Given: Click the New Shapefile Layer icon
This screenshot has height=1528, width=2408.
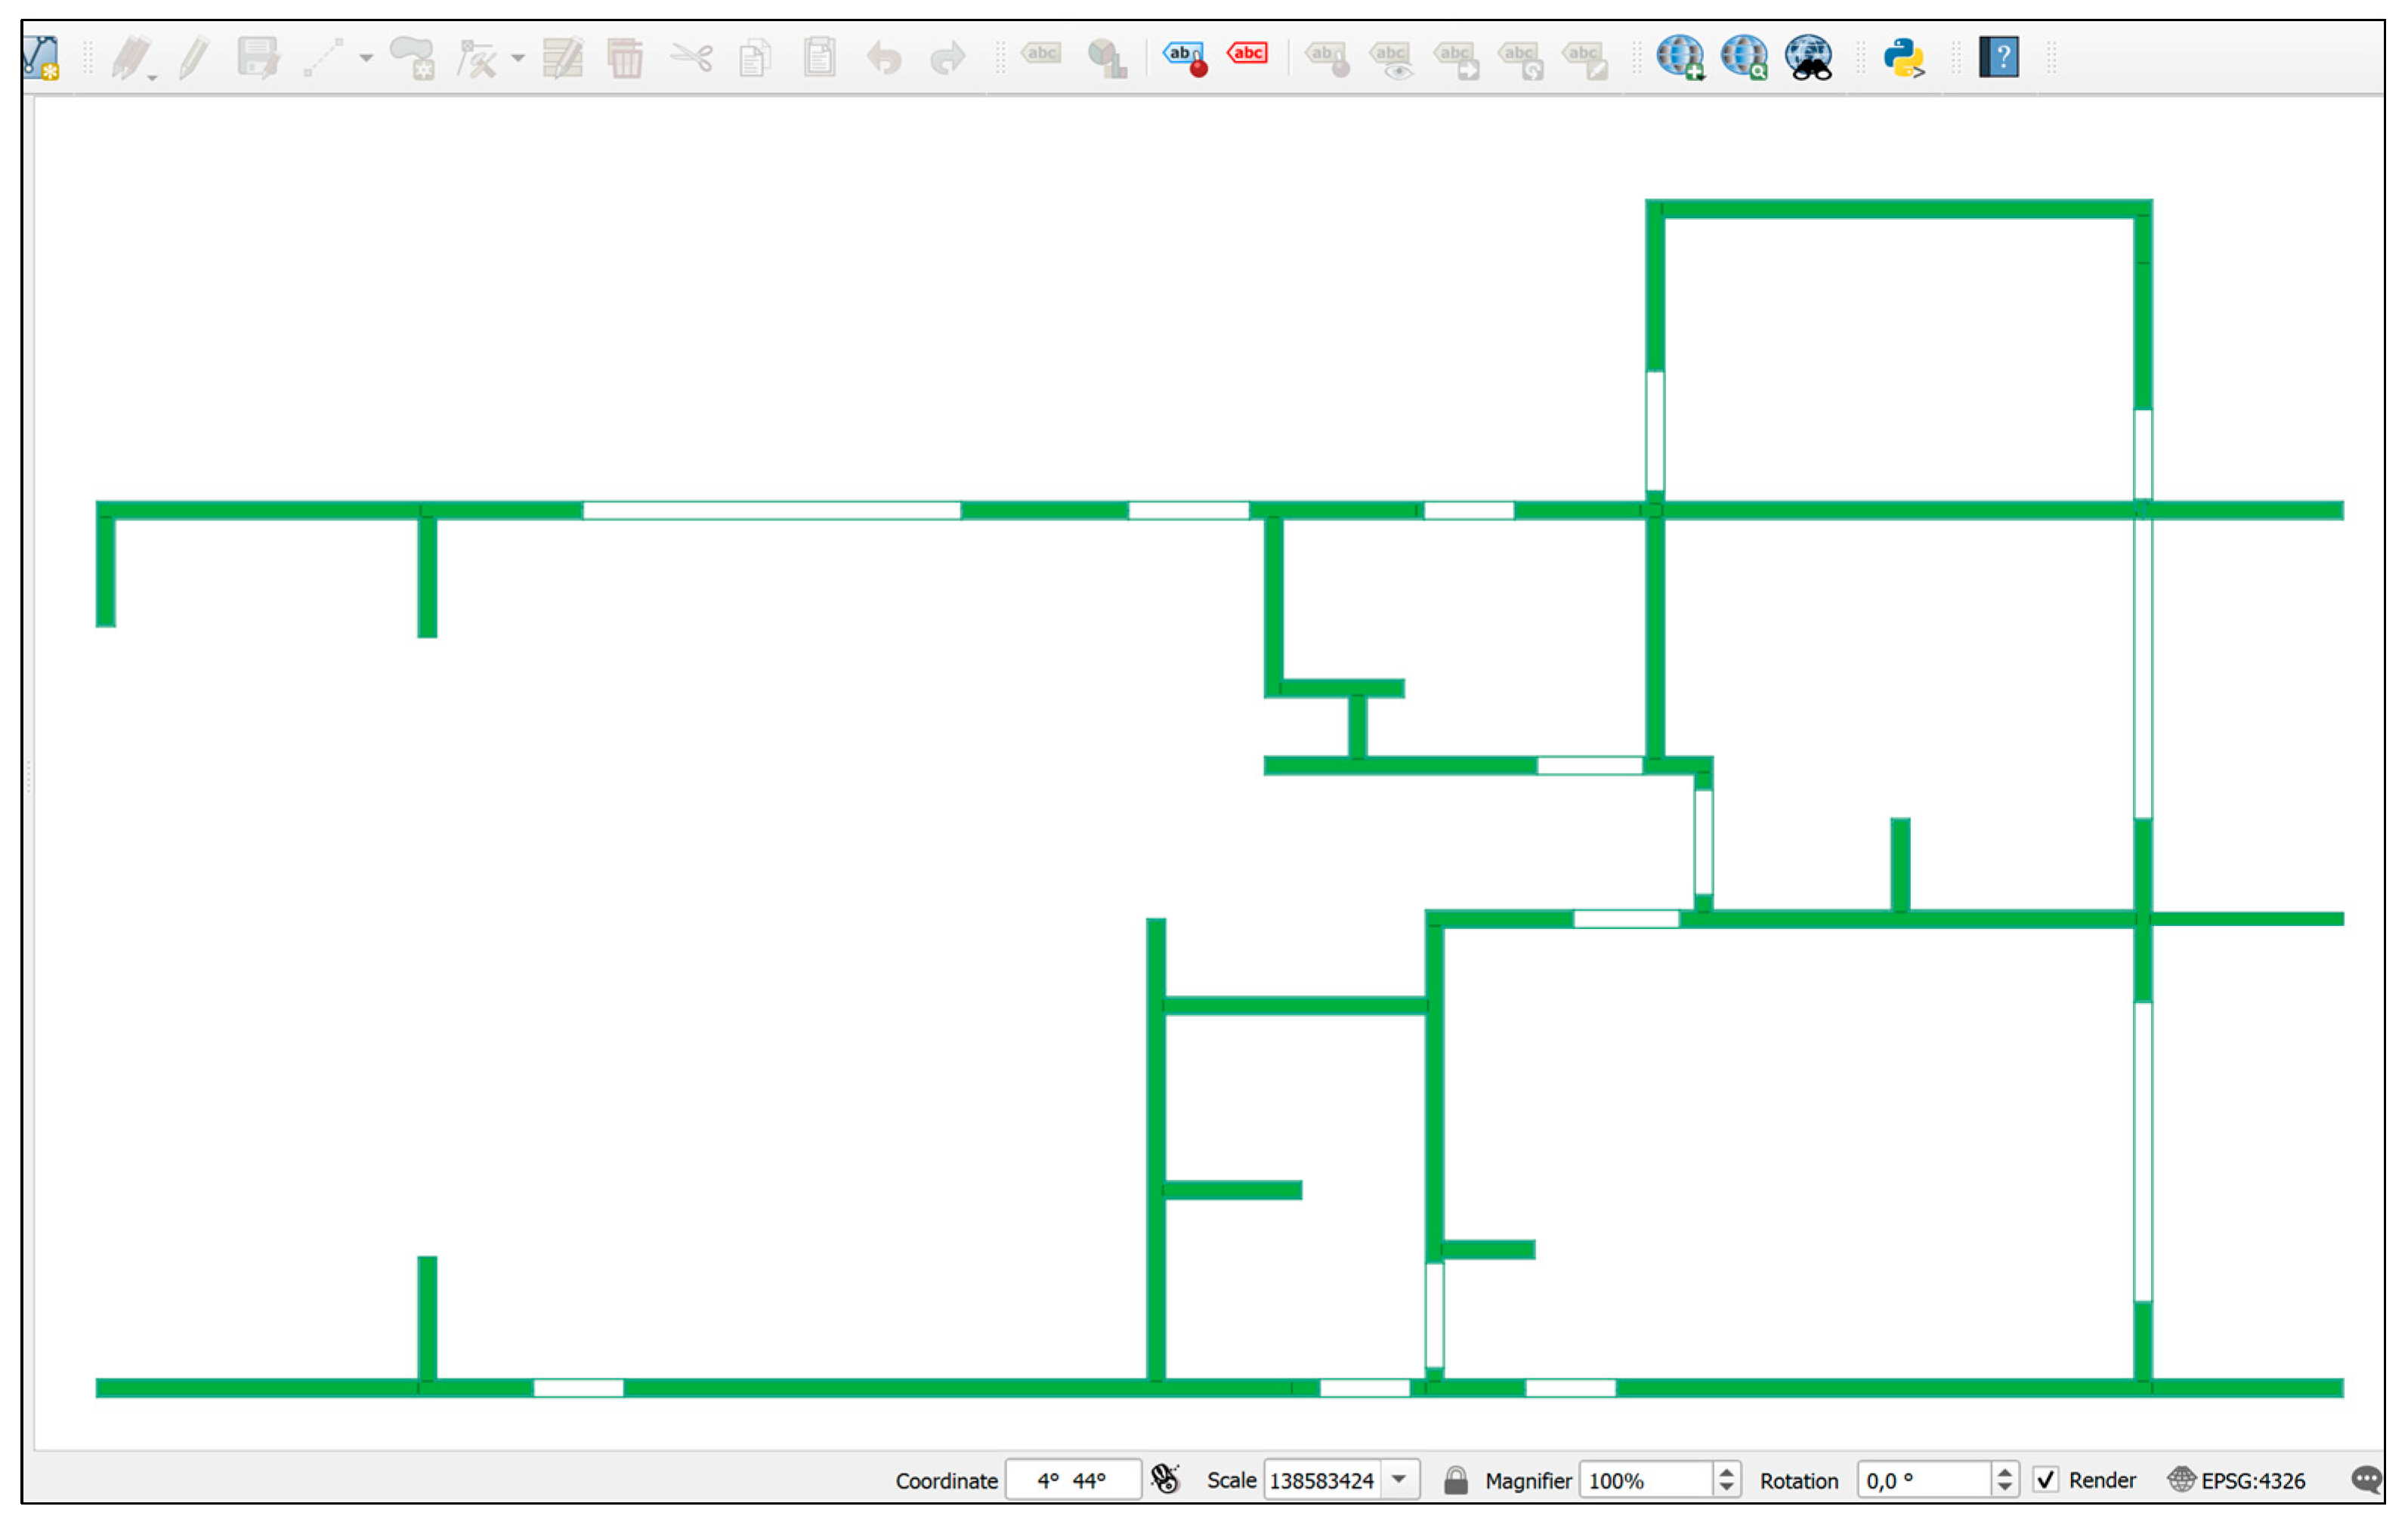Looking at the screenshot, I should (42, 57).
